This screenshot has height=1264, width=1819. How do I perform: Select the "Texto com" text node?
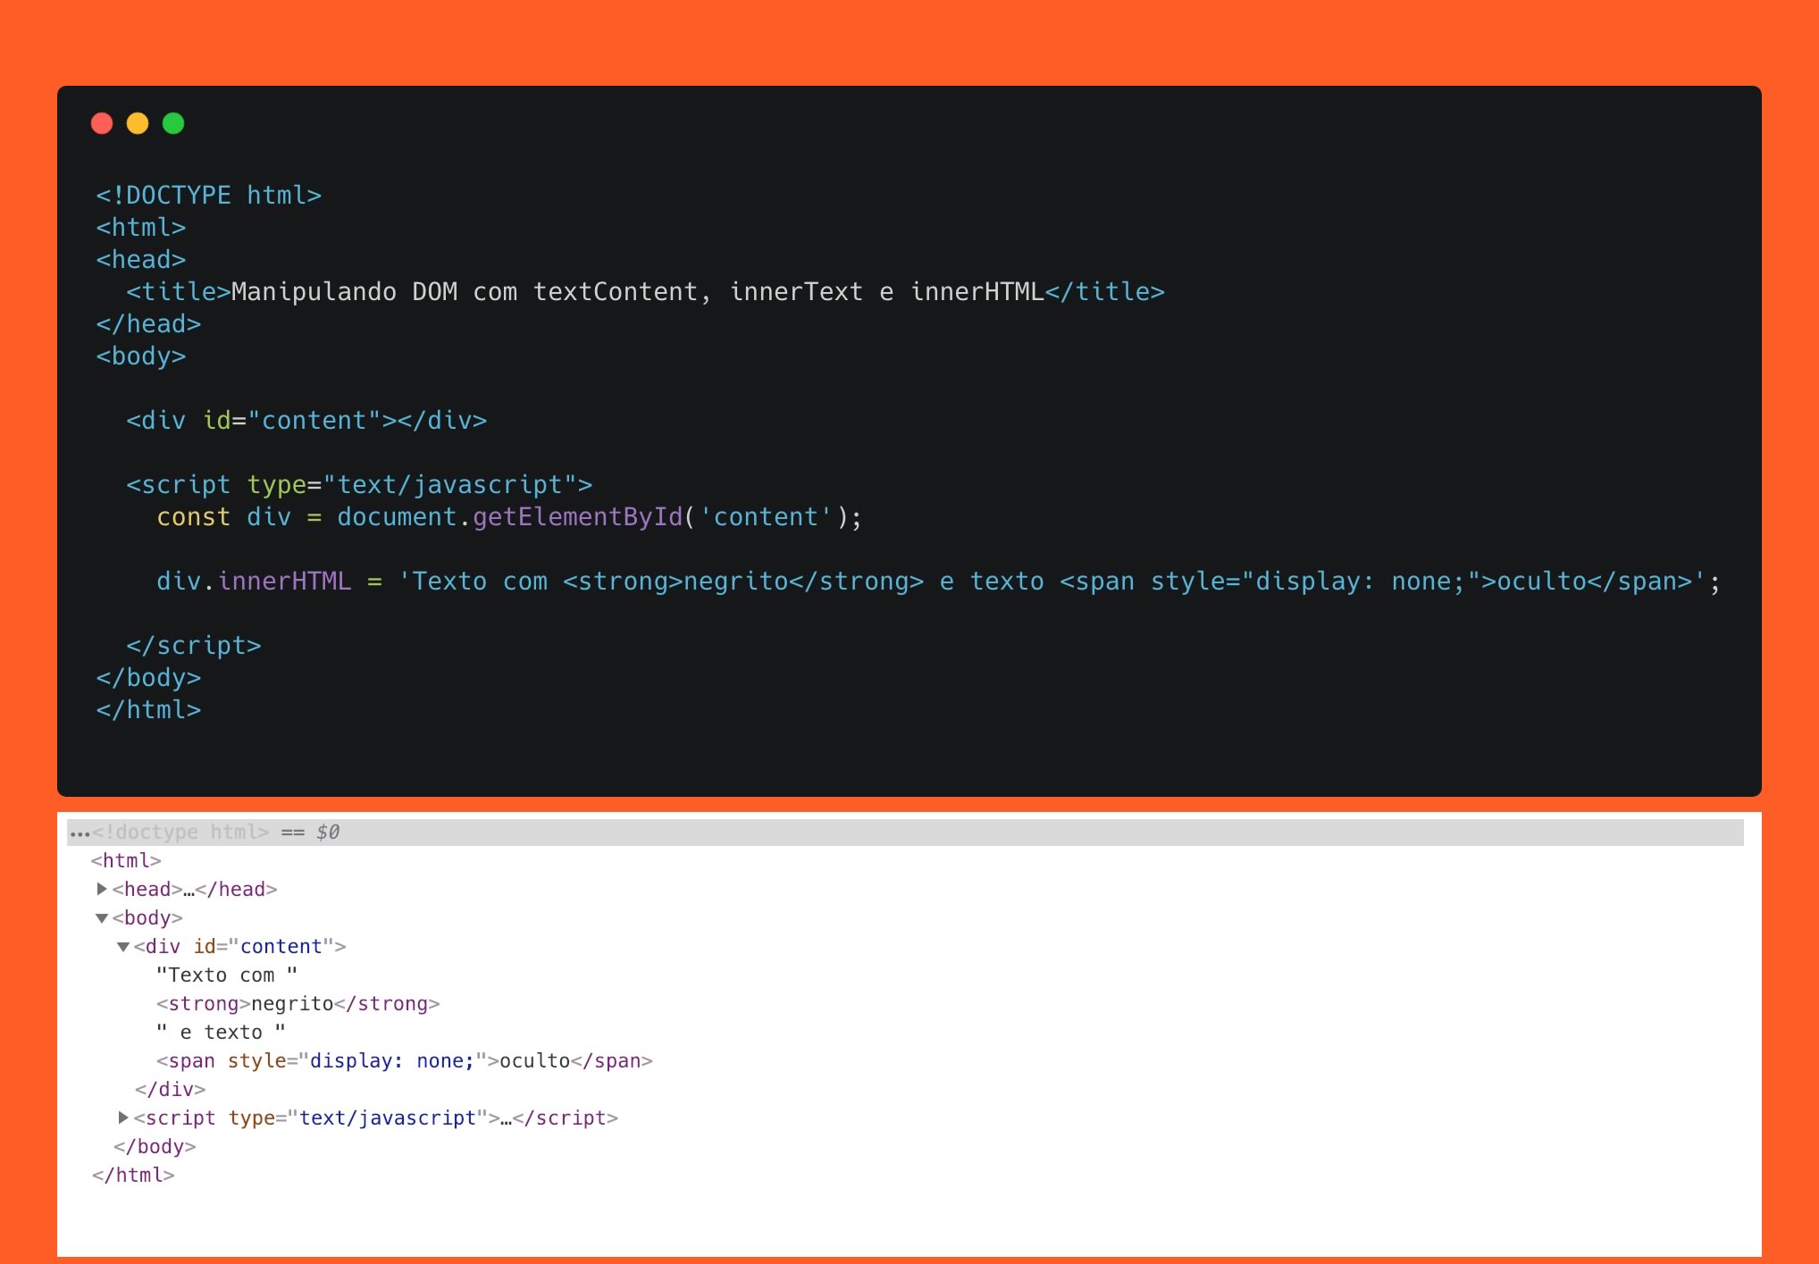click(x=227, y=975)
